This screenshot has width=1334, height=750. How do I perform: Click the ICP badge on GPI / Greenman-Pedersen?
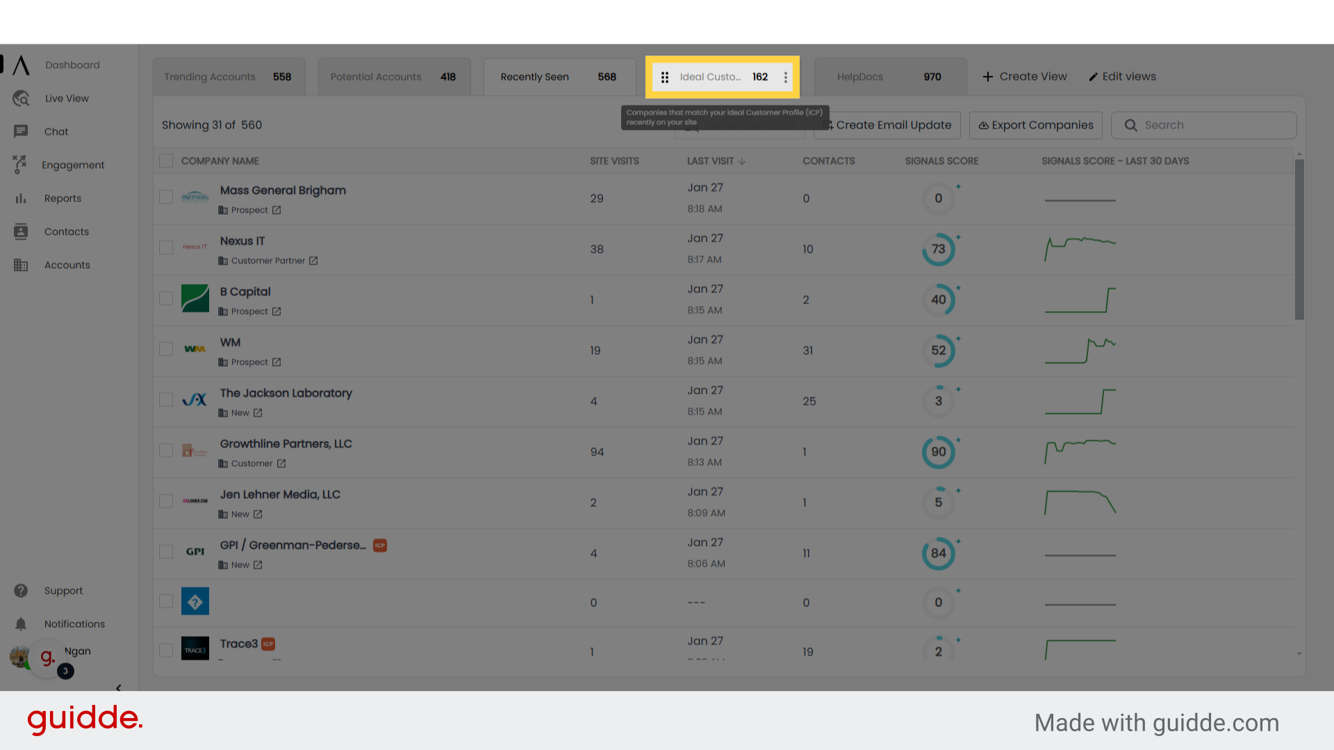click(380, 545)
